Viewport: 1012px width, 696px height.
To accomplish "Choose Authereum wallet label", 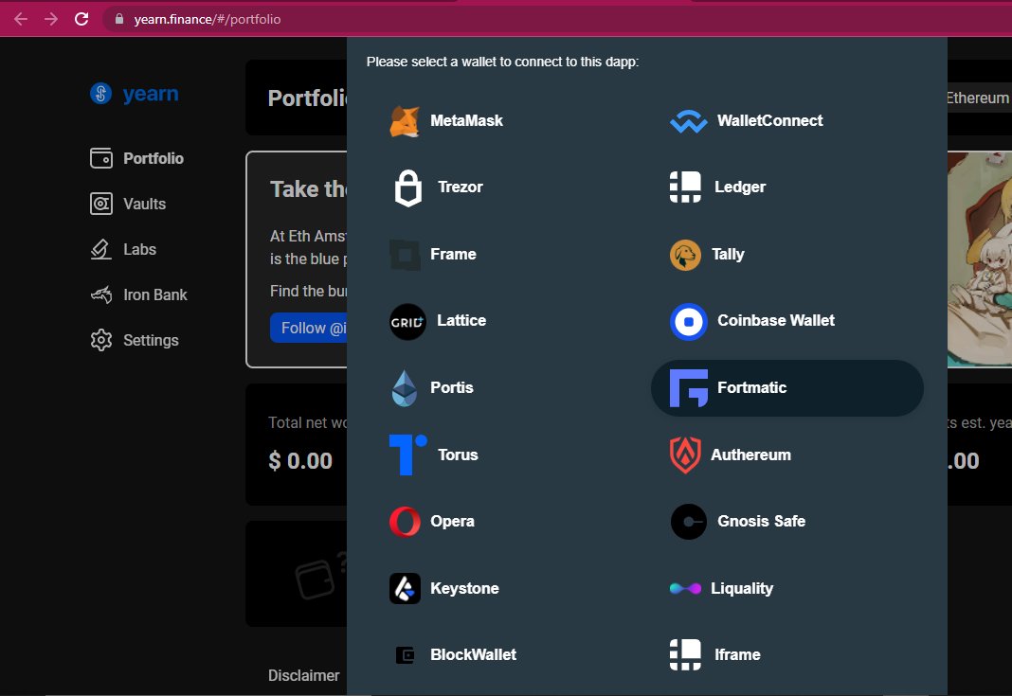I will point(750,455).
